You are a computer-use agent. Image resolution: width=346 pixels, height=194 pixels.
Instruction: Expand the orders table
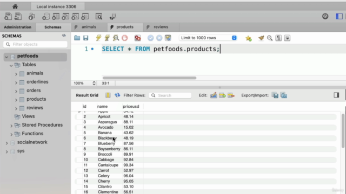(16, 91)
